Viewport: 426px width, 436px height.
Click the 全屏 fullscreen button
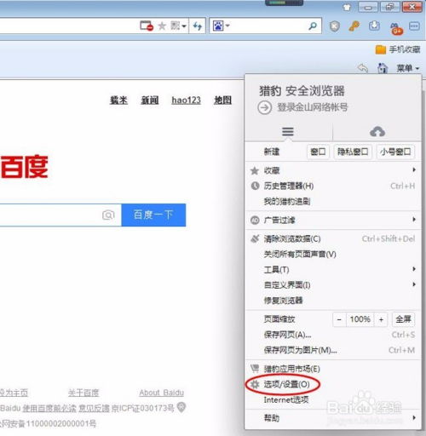tap(403, 319)
